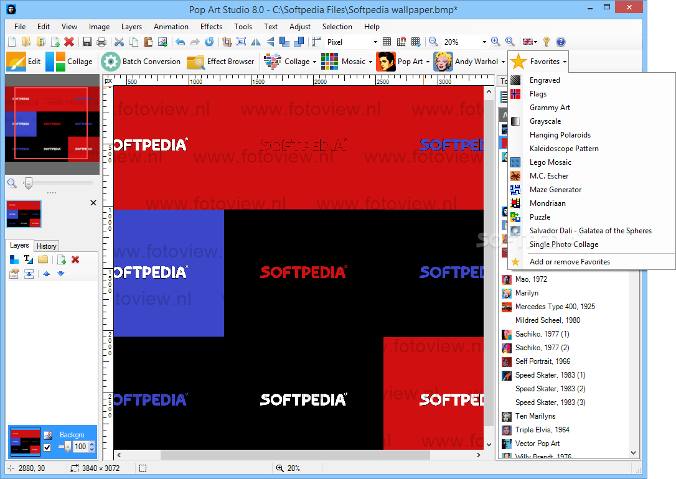
Task: Click the Paste clipboard icon
Action: pyautogui.click(x=148, y=42)
